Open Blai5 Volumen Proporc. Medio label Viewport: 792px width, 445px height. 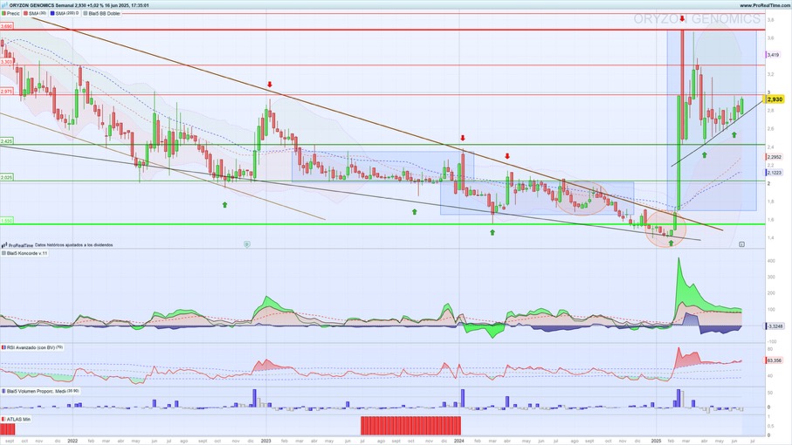40,391
